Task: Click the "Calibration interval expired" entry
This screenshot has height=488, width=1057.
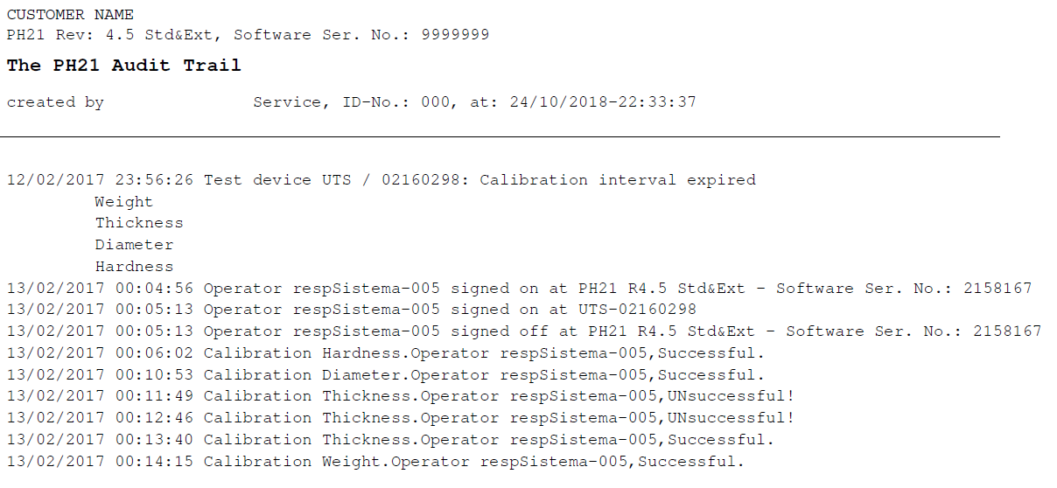Action: click(x=617, y=180)
